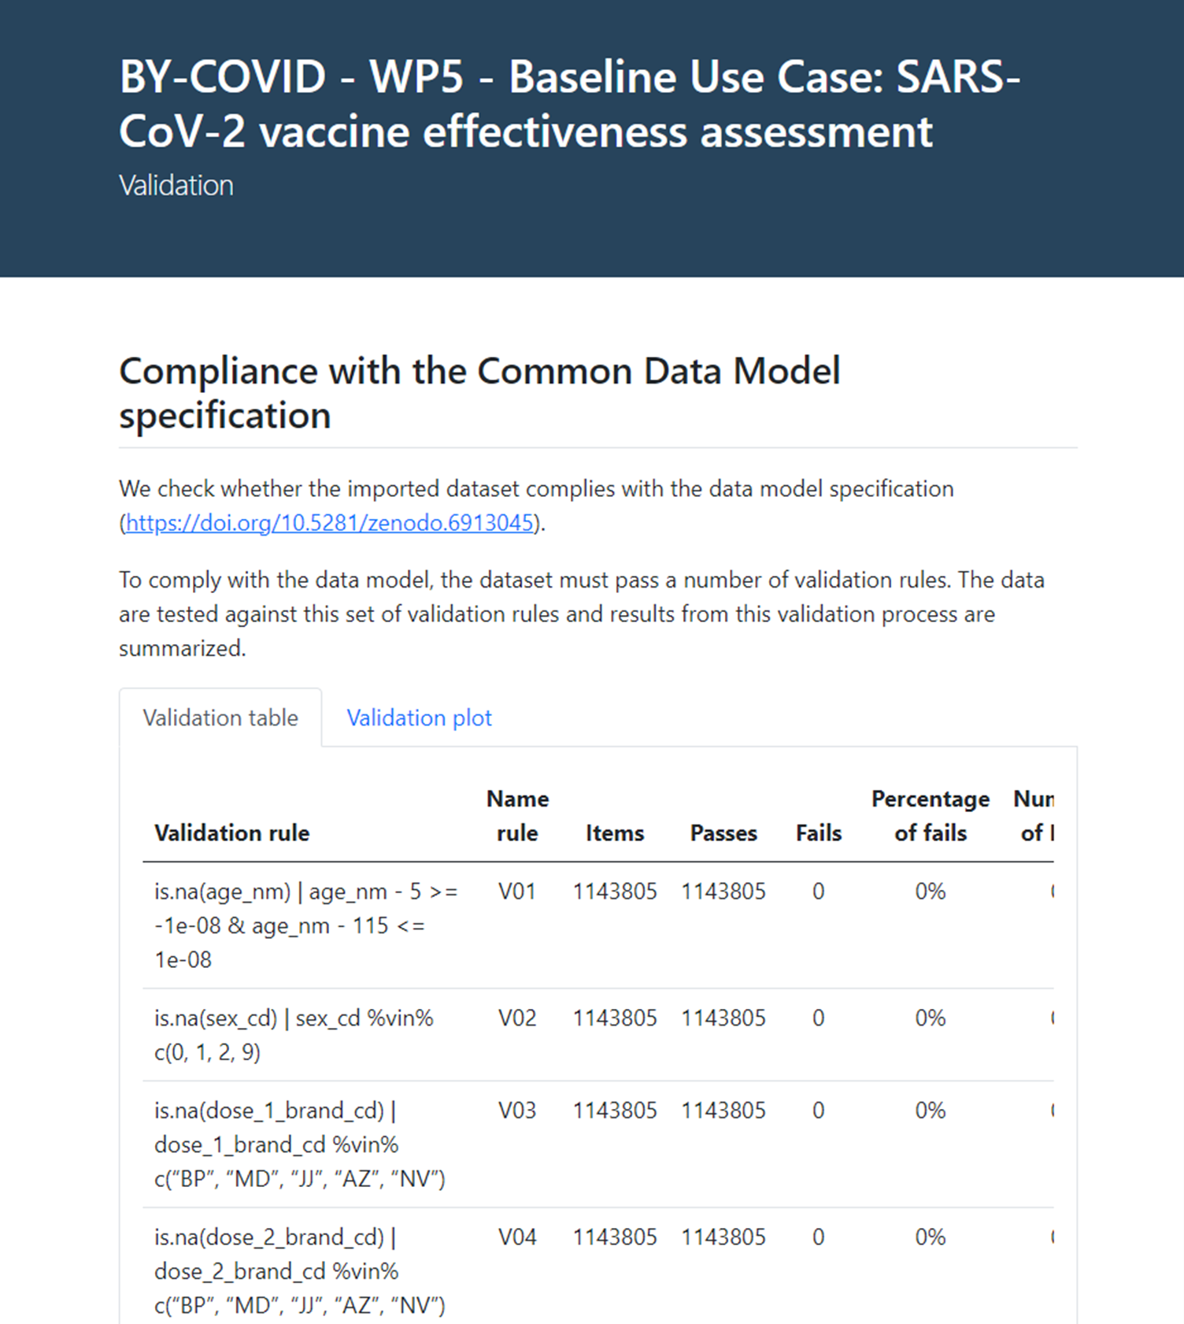Sort by the Validation rule column header
The width and height of the screenshot is (1184, 1324).
(231, 833)
